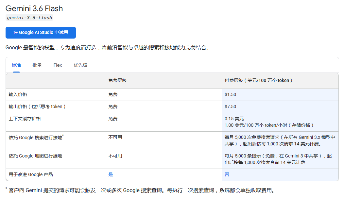Click the 在 Google AI Studio 中试用 button
This screenshot has width=344, height=197.
point(41,33)
